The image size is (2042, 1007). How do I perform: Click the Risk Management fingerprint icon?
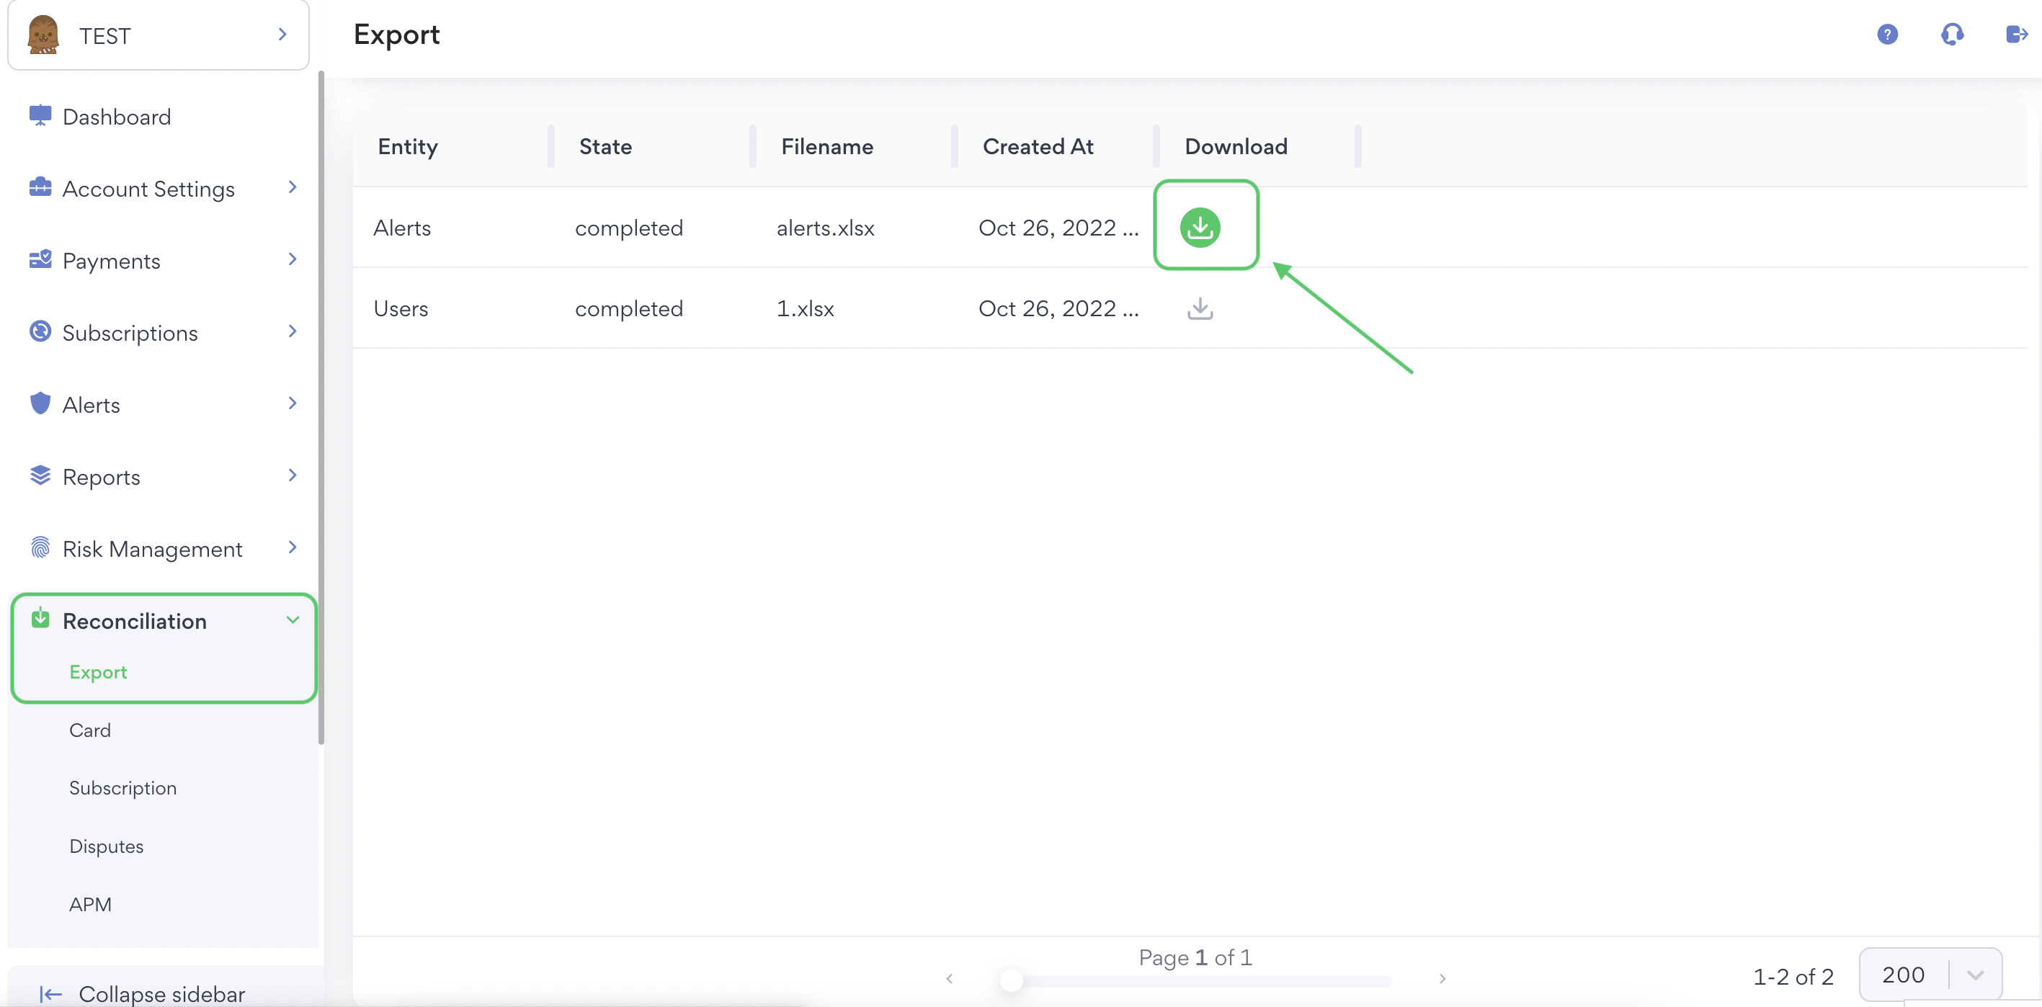[x=40, y=548]
